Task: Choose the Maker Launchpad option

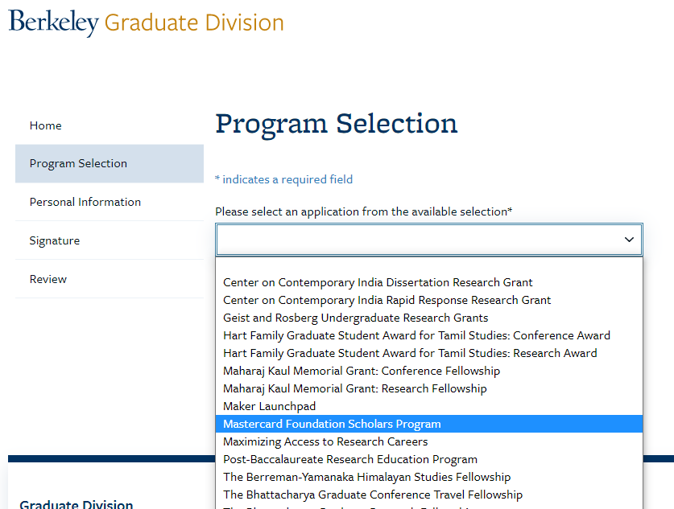Action: tap(270, 406)
